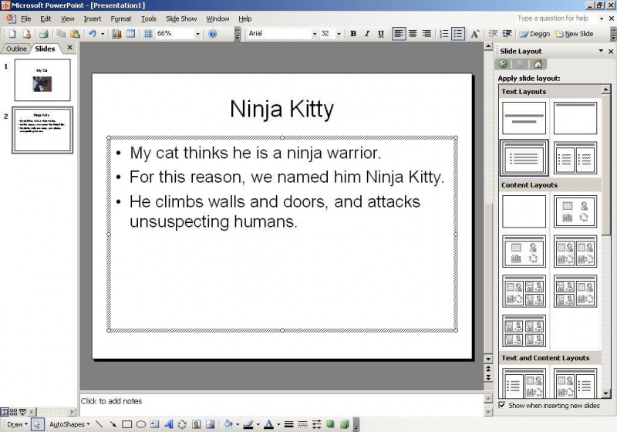Select the Oval drawing tool
Viewport: 617px width, 432px height.
(x=141, y=424)
